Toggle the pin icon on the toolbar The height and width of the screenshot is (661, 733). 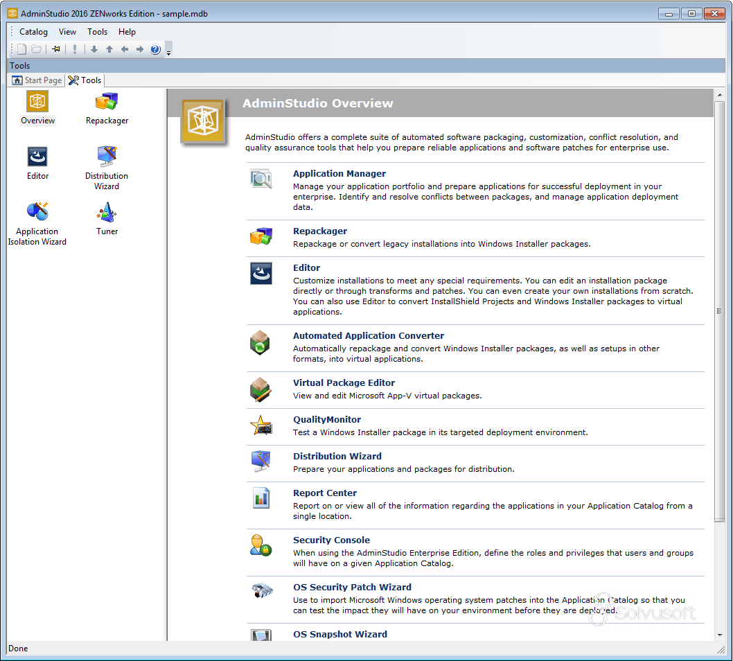coord(55,49)
